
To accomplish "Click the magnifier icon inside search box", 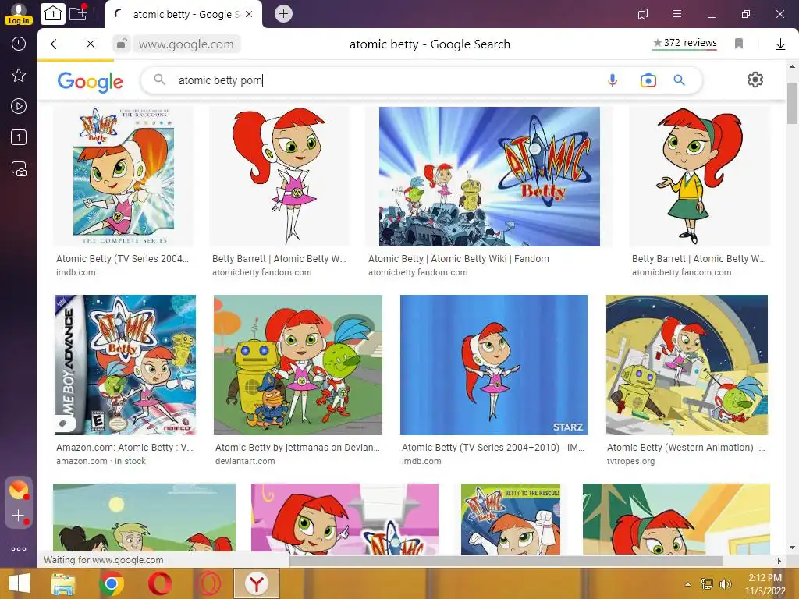I will [x=159, y=80].
